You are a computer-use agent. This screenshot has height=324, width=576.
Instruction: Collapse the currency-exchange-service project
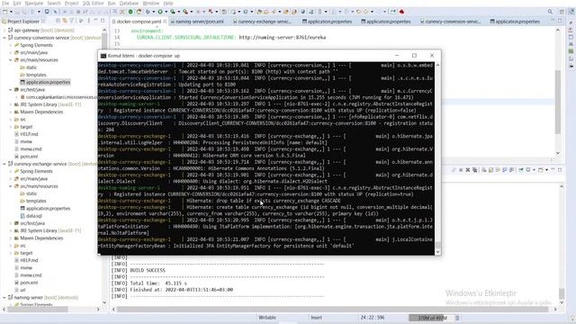4,164
